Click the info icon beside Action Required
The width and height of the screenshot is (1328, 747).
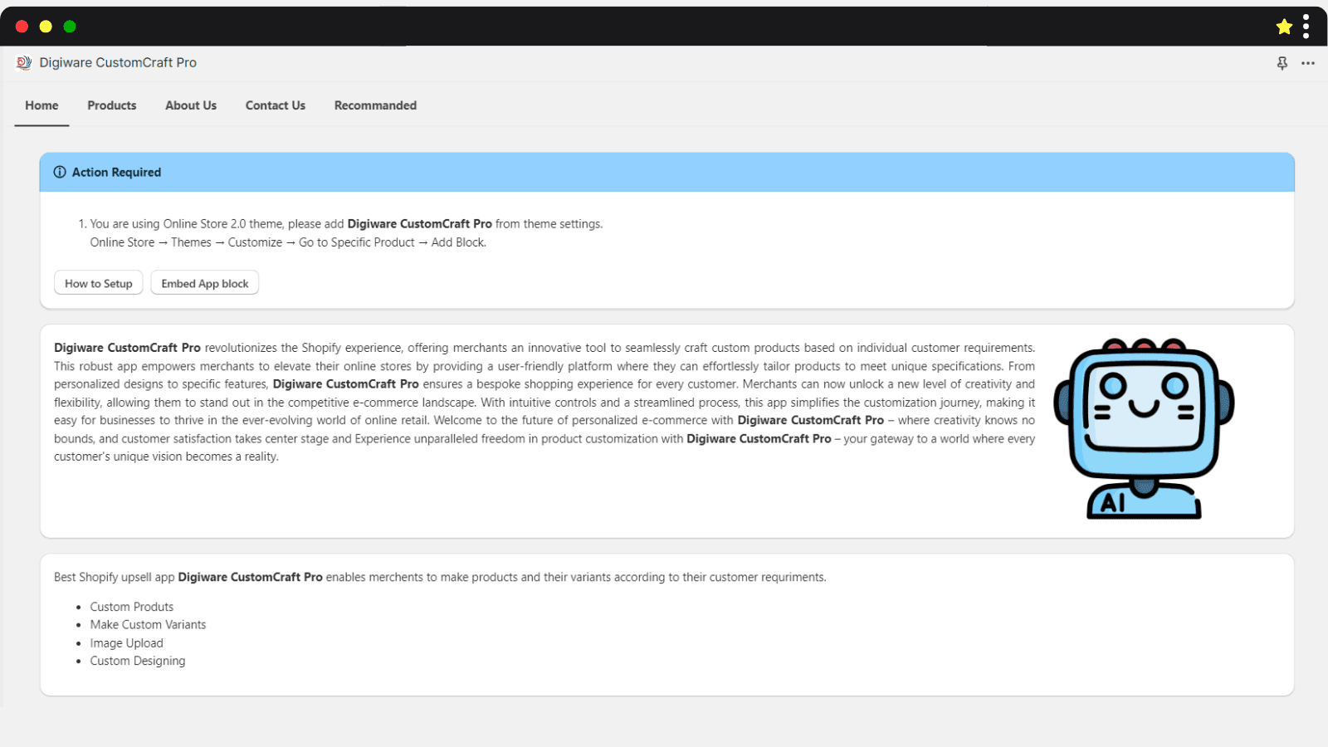[x=60, y=173]
